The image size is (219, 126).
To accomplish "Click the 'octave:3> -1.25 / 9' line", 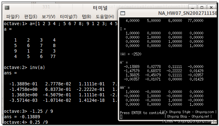I will pos(28,111).
